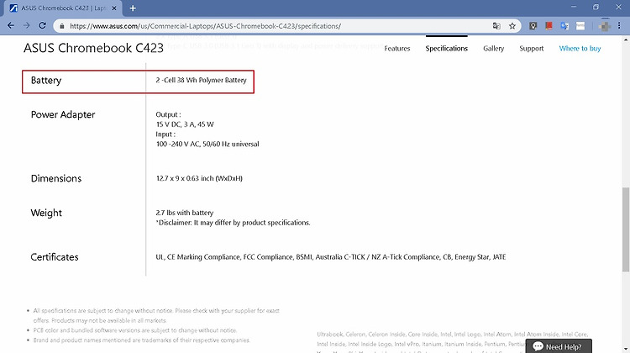Minimize the Chrome window
This screenshot has width=630, height=353.
(x=574, y=7)
